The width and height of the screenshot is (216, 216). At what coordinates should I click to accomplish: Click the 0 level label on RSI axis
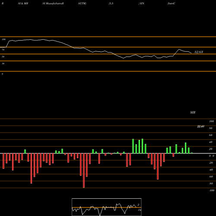[2, 74]
